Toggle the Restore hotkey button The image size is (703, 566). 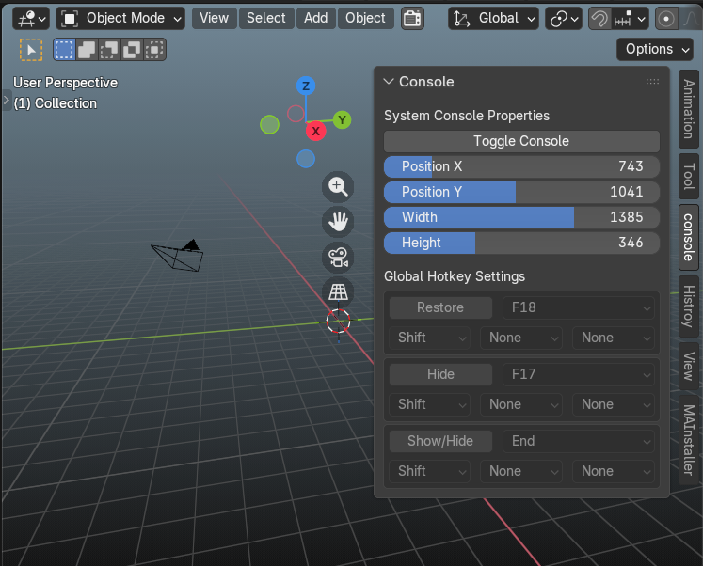point(440,307)
